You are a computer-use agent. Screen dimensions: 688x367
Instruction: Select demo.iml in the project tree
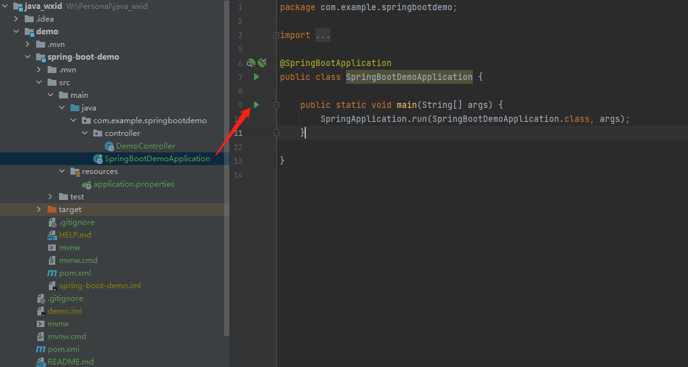click(x=65, y=311)
